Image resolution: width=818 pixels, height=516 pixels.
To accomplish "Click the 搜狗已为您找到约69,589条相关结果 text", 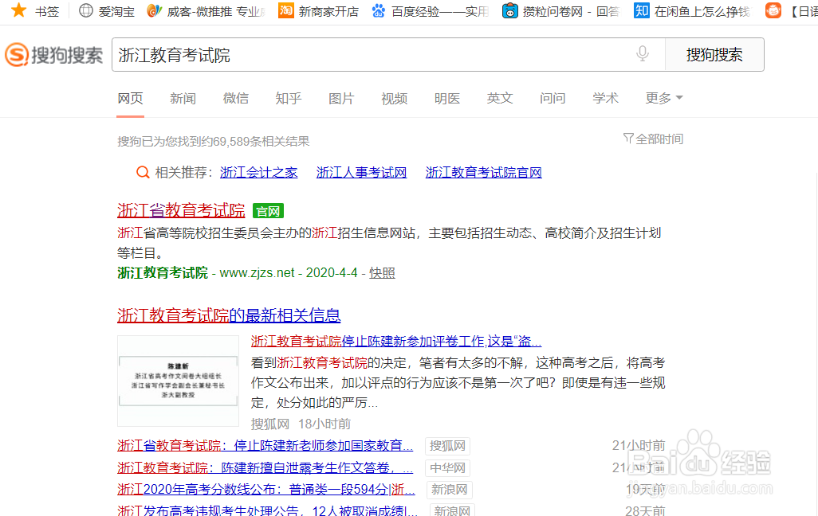I will pyautogui.click(x=214, y=141).
